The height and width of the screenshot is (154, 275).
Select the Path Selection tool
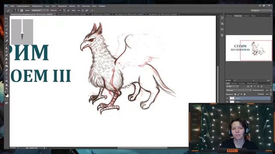click(6, 77)
